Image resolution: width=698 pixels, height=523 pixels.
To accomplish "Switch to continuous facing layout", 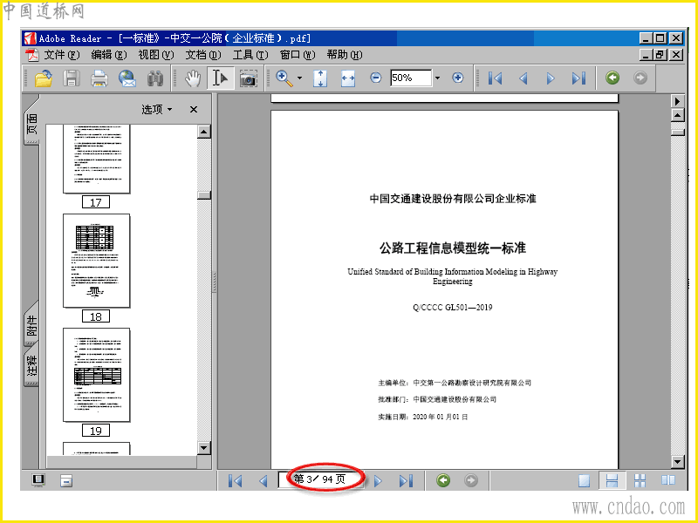I will (x=640, y=480).
